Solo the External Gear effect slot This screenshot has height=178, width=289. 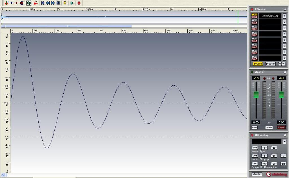[255, 17]
